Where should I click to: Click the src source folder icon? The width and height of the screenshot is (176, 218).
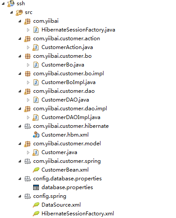(19, 12)
